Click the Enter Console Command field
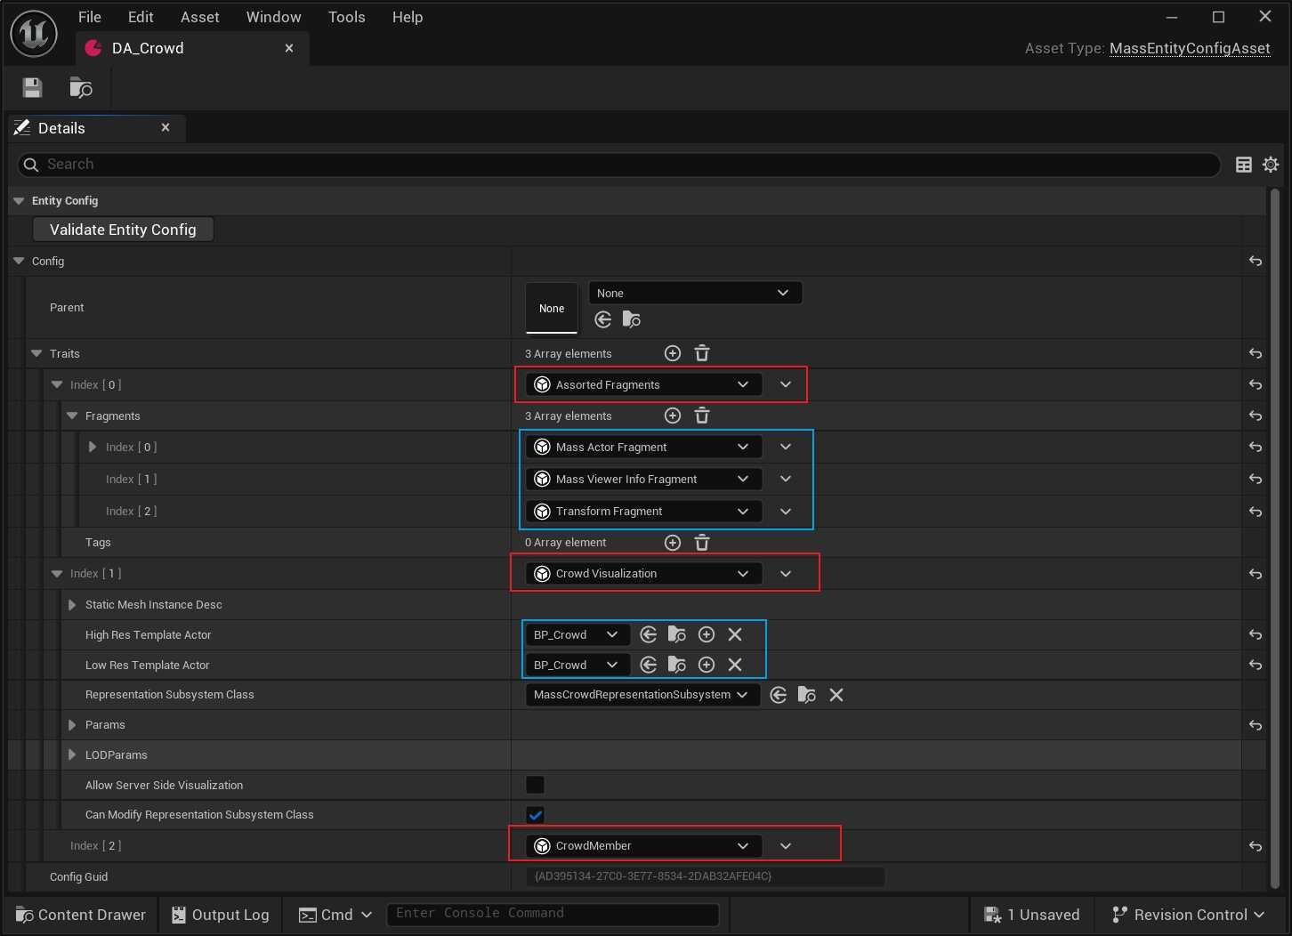Image resolution: width=1292 pixels, height=936 pixels. click(x=552, y=914)
